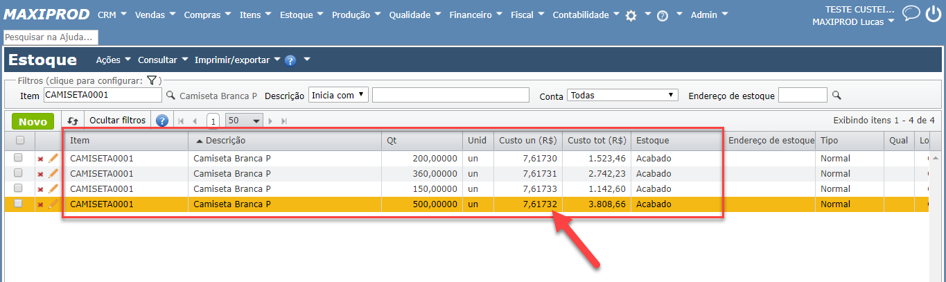Expand the dropdown arrow after the settings gear
Image resolution: width=946 pixels, height=282 pixels.
(647, 14)
